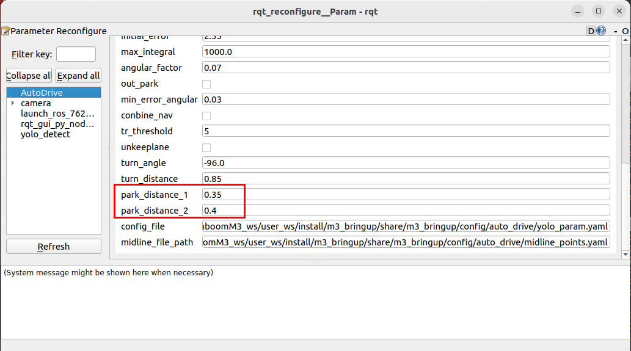Click the Expand all button
631x351 pixels.
tap(78, 76)
